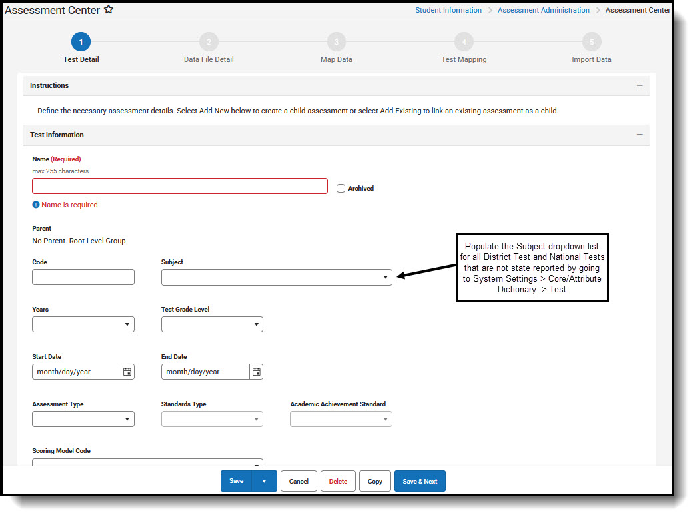Open the Assessment Administration breadcrumb link

(x=543, y=10)
